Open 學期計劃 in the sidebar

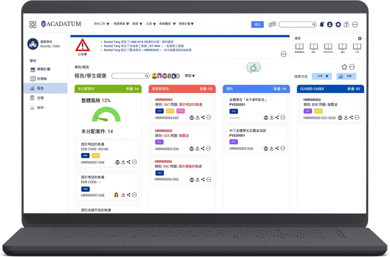coord(40,69)
